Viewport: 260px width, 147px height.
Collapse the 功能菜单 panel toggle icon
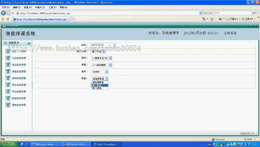pos(29,43)
